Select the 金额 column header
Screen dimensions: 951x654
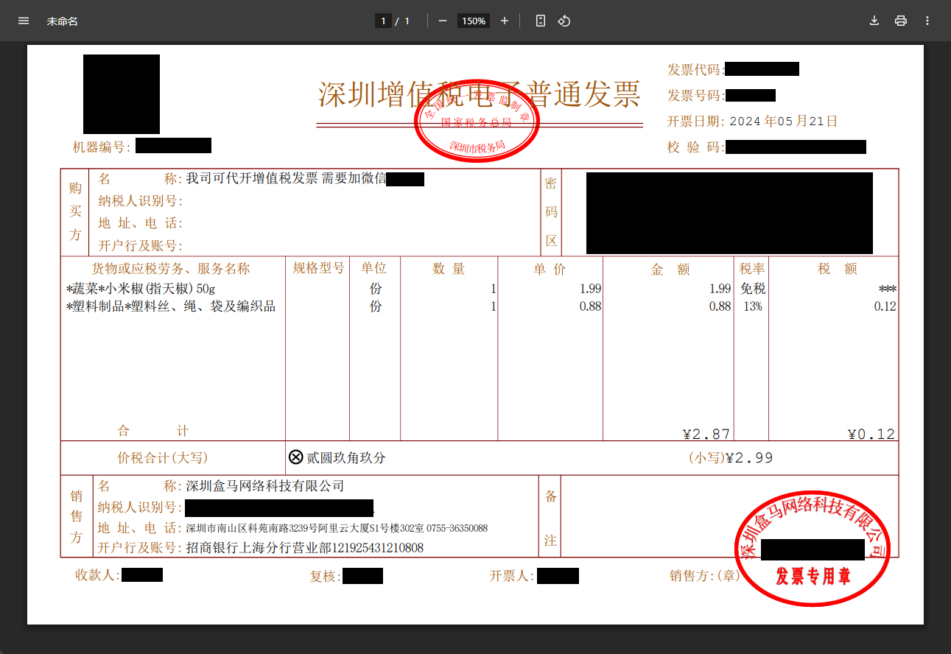click(x=670, y=270)
